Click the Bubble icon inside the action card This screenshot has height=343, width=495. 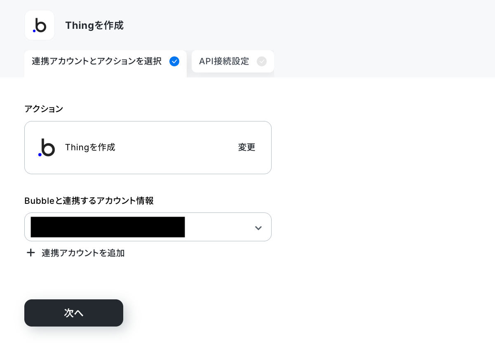coord(47,147)
